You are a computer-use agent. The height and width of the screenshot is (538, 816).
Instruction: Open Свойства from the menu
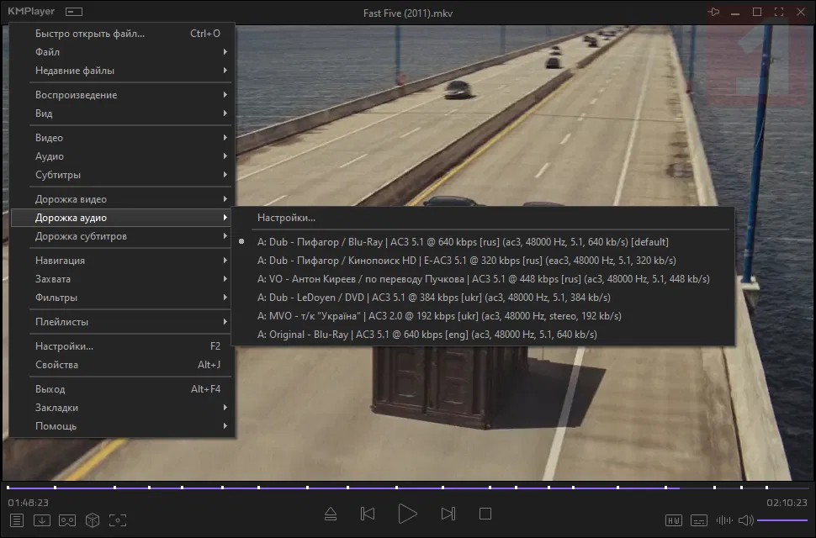coord(122,365)
